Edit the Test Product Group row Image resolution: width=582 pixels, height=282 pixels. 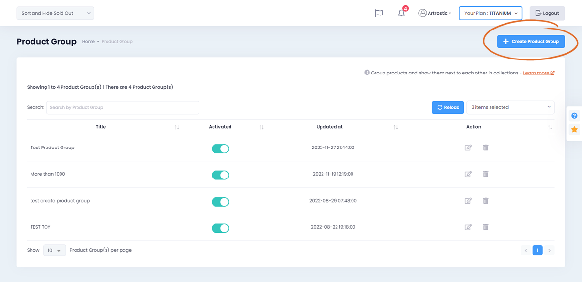pos(468,148)
